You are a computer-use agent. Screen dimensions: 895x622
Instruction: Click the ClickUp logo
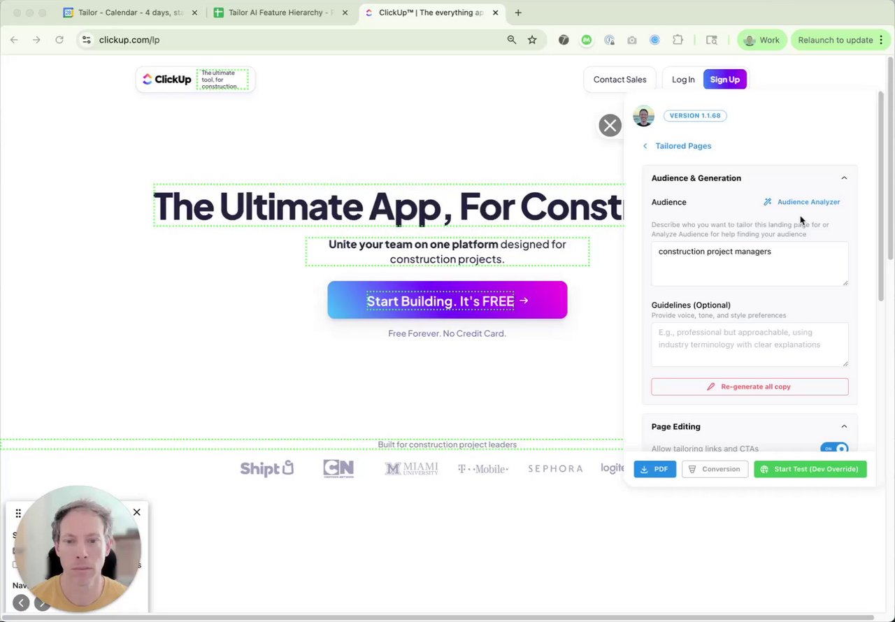167,80
